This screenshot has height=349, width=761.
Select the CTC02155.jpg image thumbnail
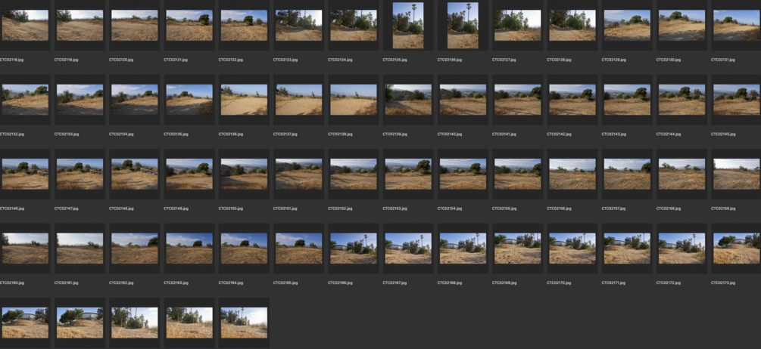pyautogui.click(x=518, y=174)
